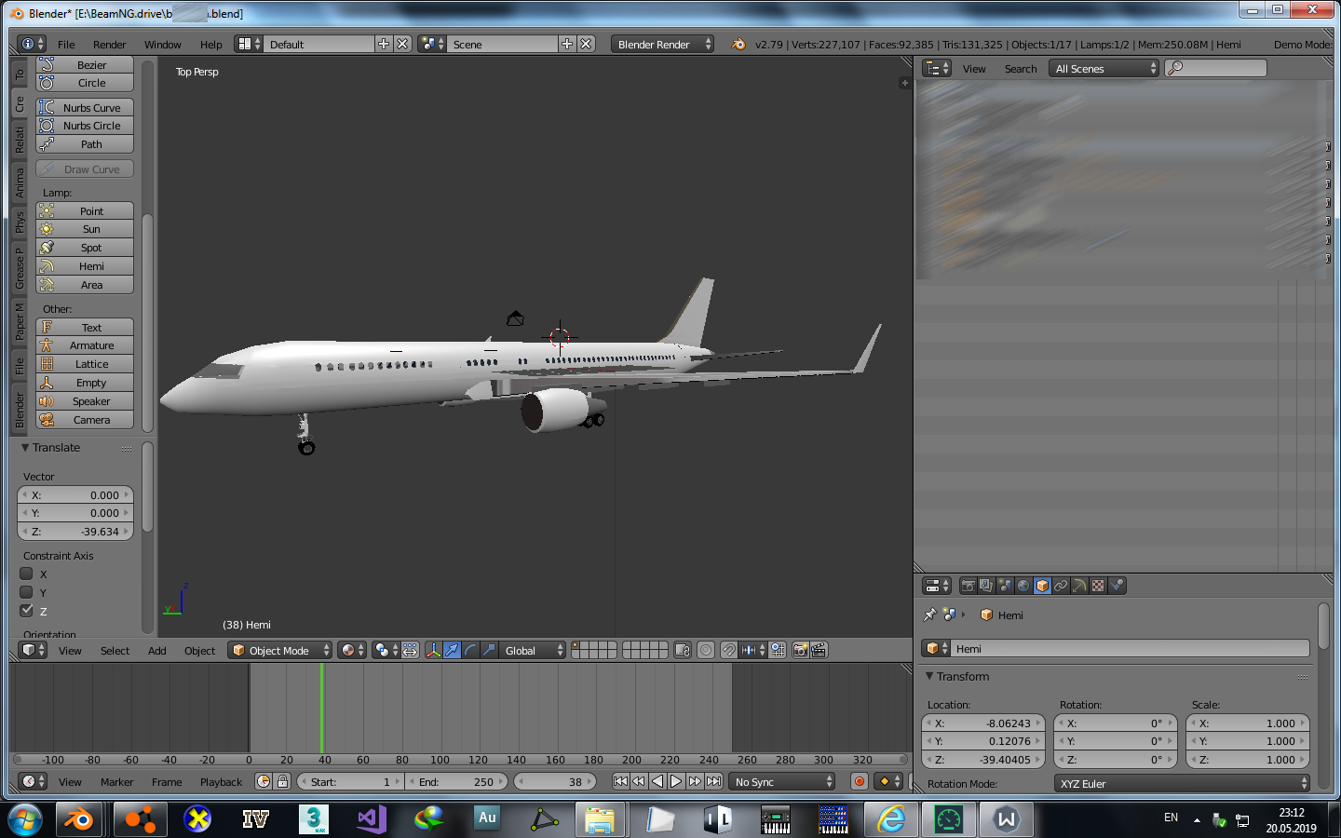Open the Blender Render engine dropdown
Image resolution: width=1341 pixels, height=838 pixels.
pyautogui.click(x=662, y=44)
